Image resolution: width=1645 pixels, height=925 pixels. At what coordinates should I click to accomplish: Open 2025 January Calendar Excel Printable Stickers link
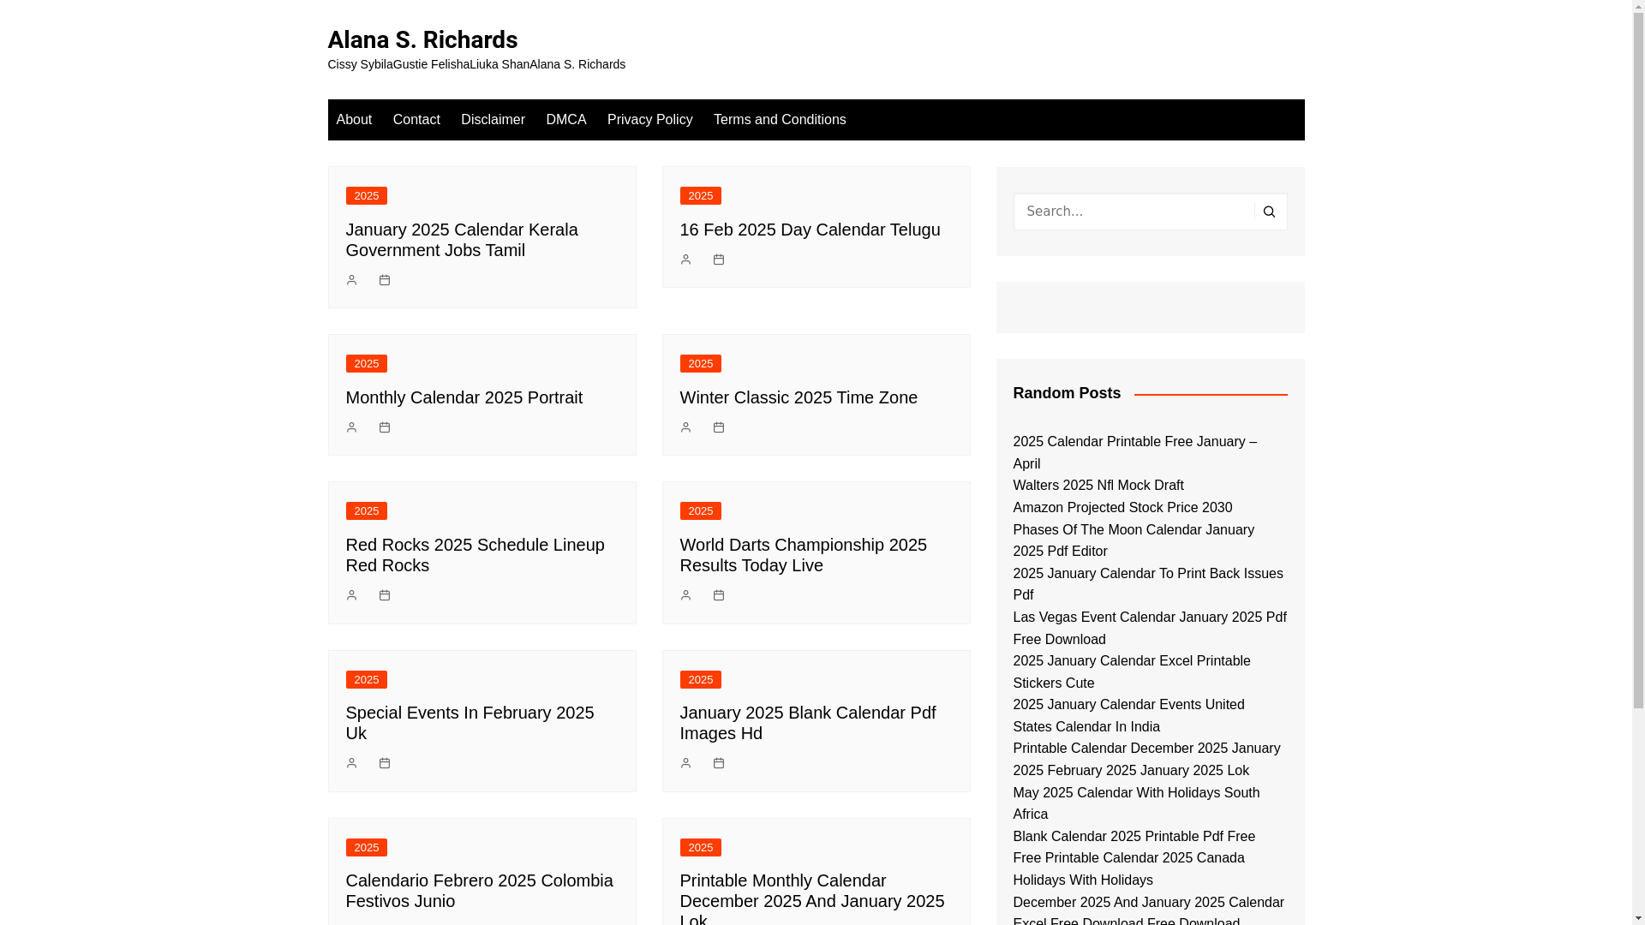(x=1131, y=672)
